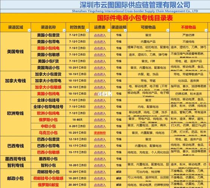
Task: Click the 衣服、鞋、饰品 cell
Action: [x=148, y=74]
